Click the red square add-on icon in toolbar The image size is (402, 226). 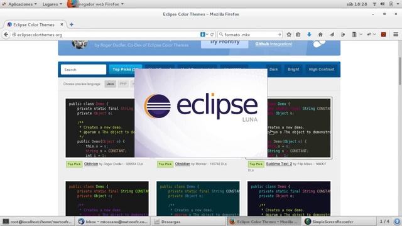pyautogui.click(x=384, y=35)
